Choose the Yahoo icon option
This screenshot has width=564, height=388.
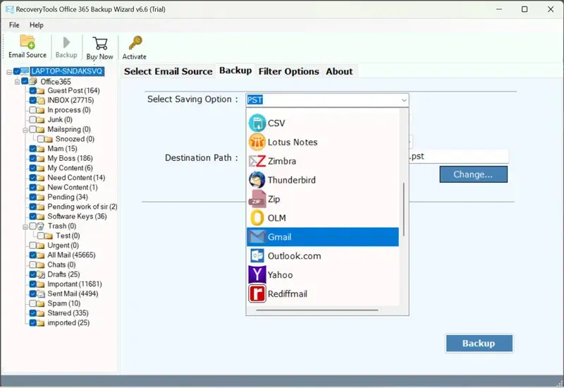(257, 274)
